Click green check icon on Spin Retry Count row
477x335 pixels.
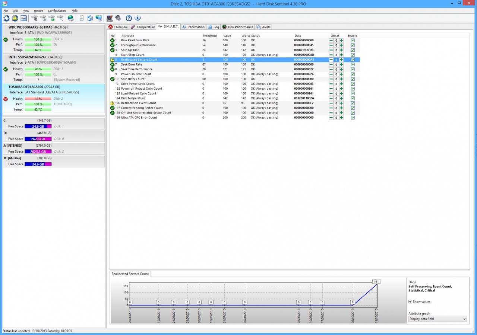112,79
